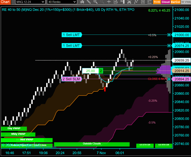Select the Chart tab
The height and width of the screenshot is (157, 191).
coord(5,2)
